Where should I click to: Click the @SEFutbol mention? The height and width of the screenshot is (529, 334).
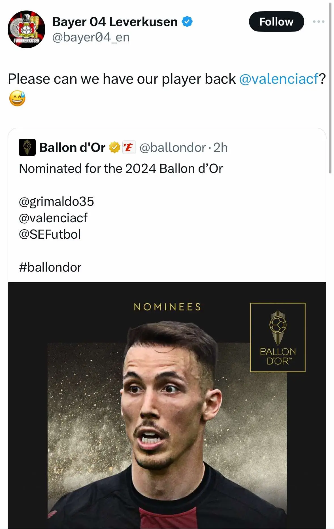[50, 234]
